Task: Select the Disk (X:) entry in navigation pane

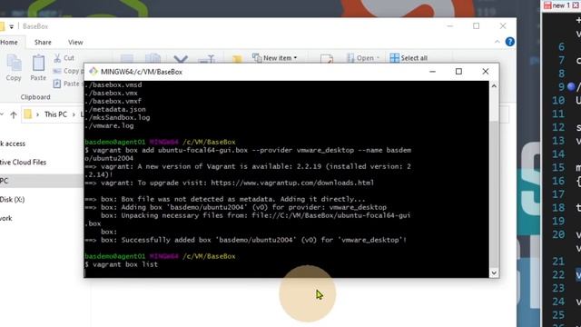Action: pos(12,200)
